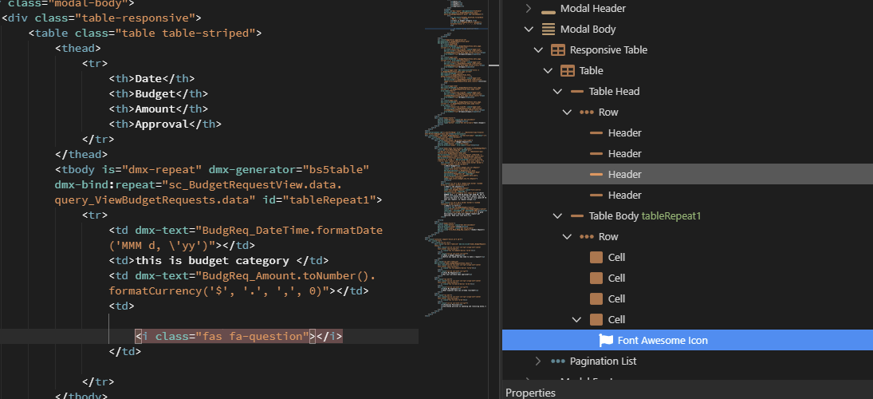Click the dots icon of Row under Table Head
Viewport: 873px width, 399px height.
[586, 112]
